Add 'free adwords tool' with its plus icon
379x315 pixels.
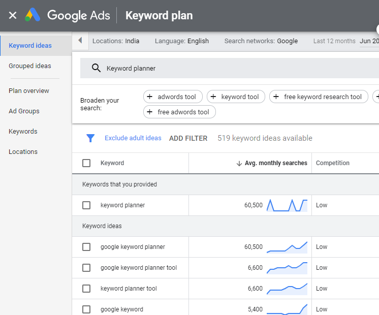coord(149,112)
